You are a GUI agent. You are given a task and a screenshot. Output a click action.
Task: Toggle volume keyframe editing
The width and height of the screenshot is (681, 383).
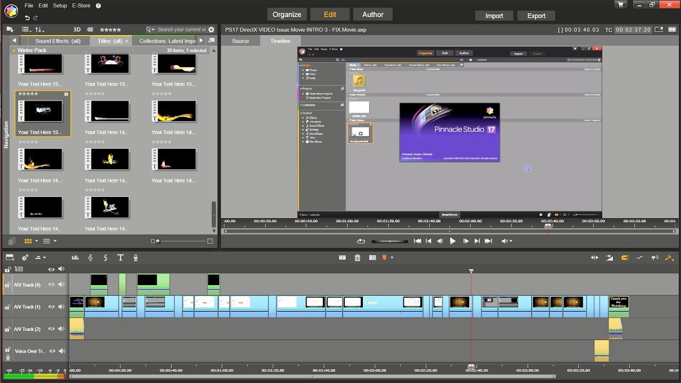(x=640, y=257)
